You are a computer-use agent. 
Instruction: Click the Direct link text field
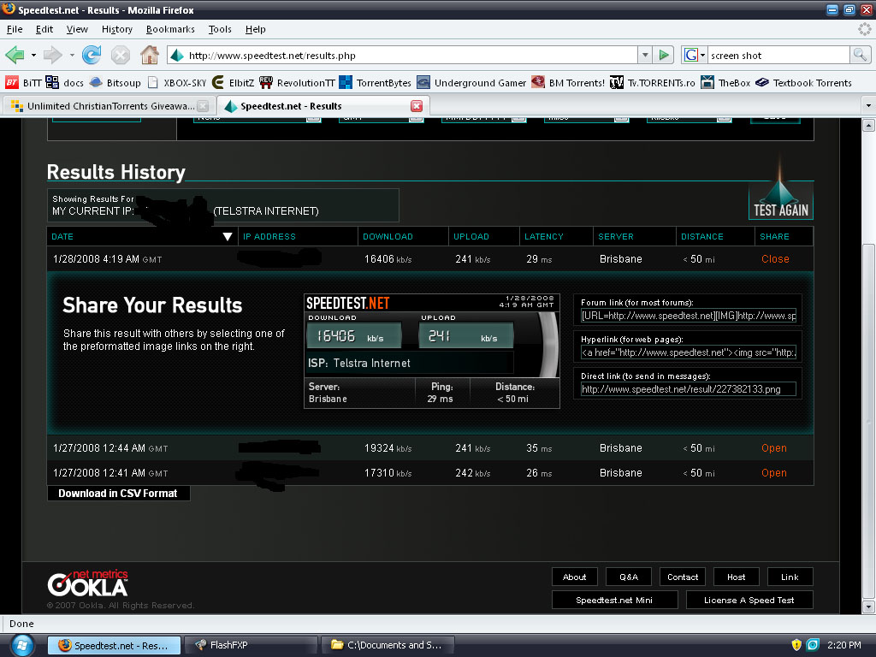tap(689, 389)
